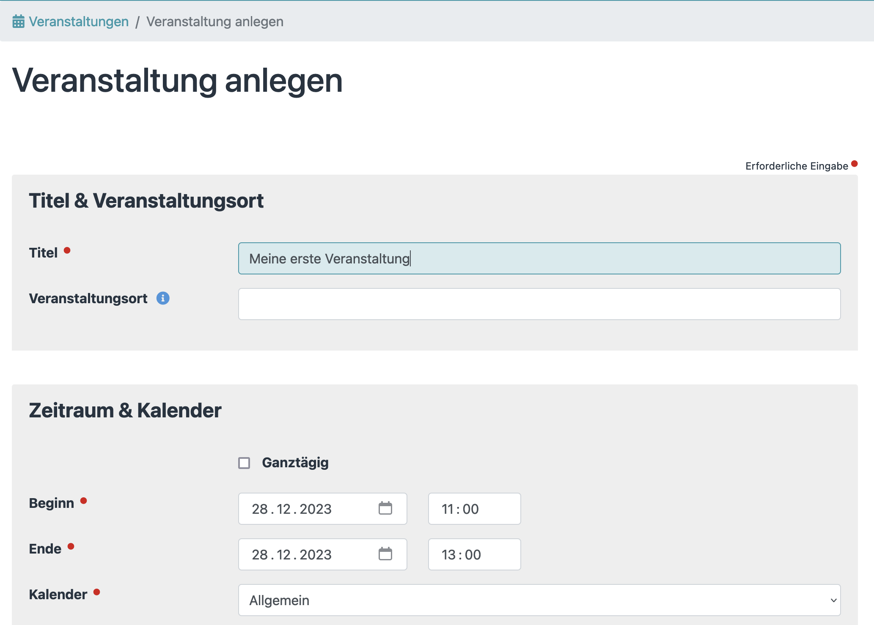Viewport: 874px width, 625px height.
Task: Expand the Kalender dropdown arrow
Action: [x=833, y=600]
